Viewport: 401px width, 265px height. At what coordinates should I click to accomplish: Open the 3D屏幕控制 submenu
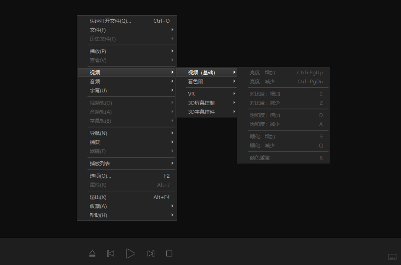click(x=206, y=103)
